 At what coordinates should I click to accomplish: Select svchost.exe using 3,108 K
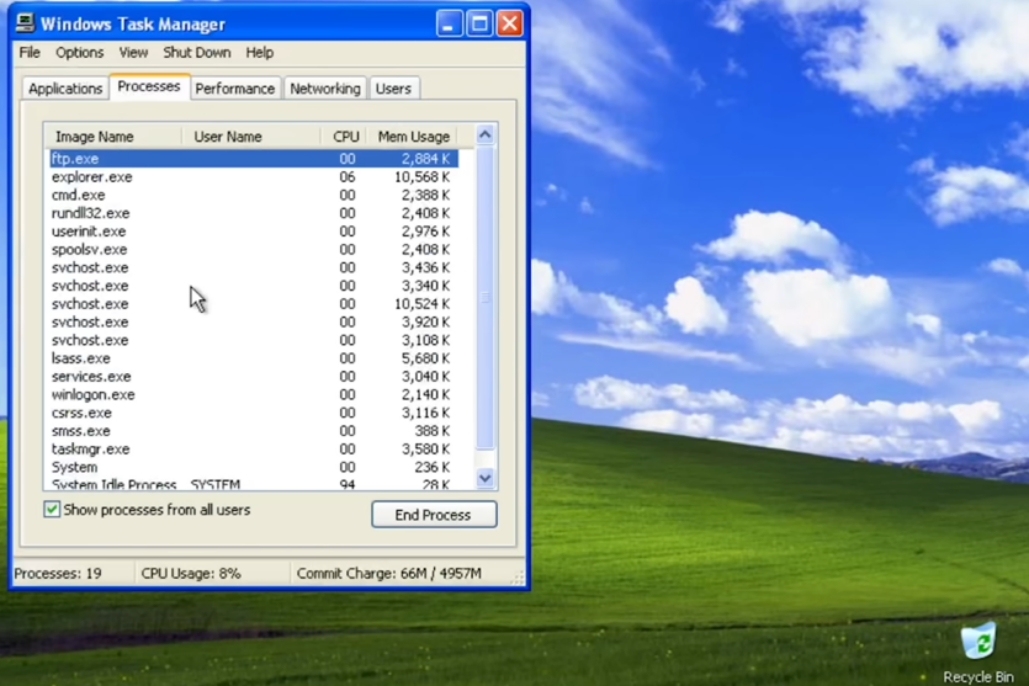[x=254, y=340]
